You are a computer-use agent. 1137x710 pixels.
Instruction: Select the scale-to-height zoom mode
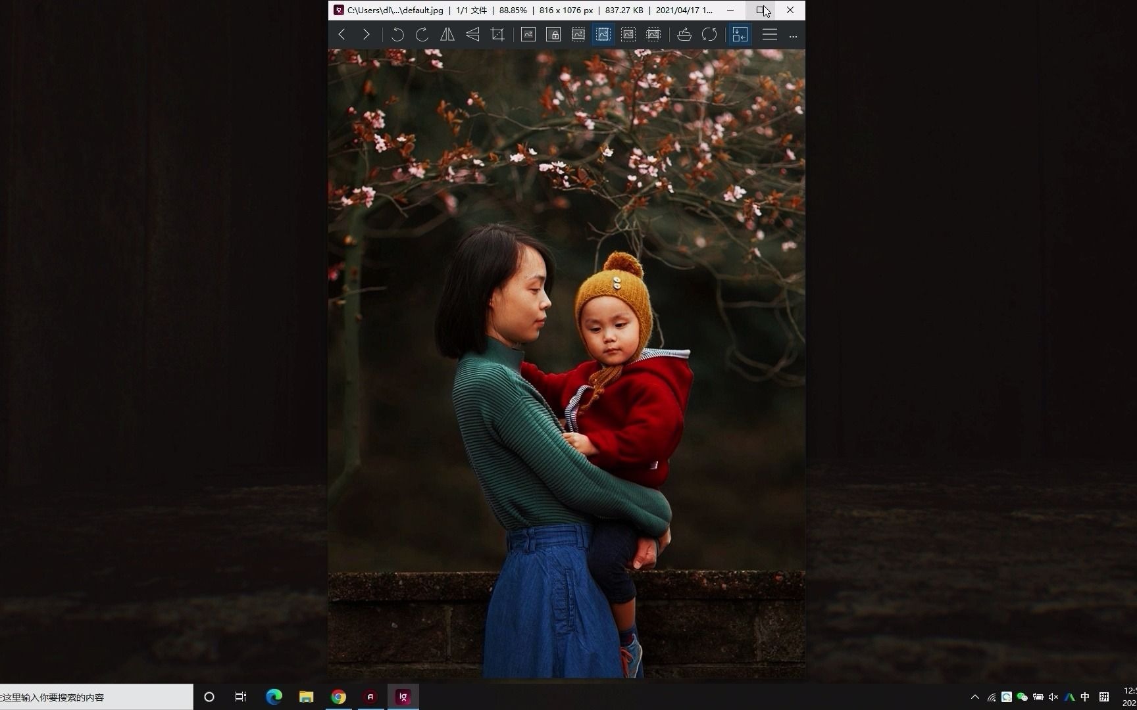(x=603, y=34)
